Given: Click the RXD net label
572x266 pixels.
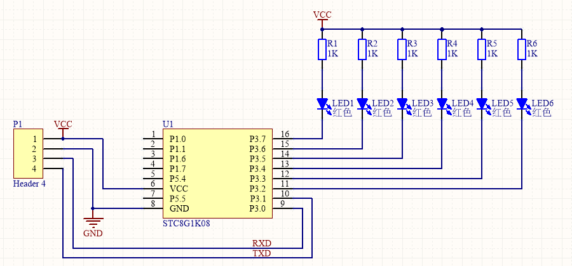Looking at the screenshot, I should pyautogui.click(x=262, y=243).
